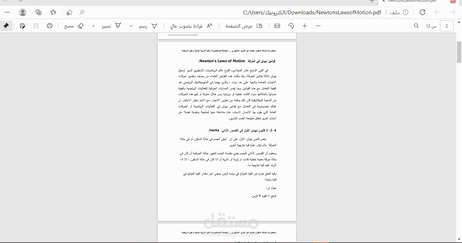Click the address bar URL
The image size is (462, 243).
pos(312,13)
